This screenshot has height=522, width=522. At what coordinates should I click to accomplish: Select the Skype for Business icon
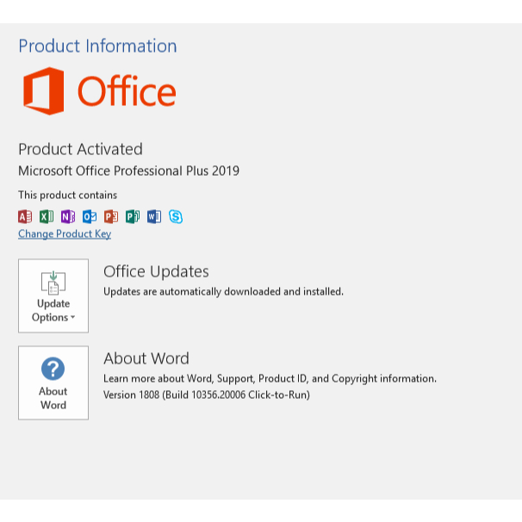(176, 217)
